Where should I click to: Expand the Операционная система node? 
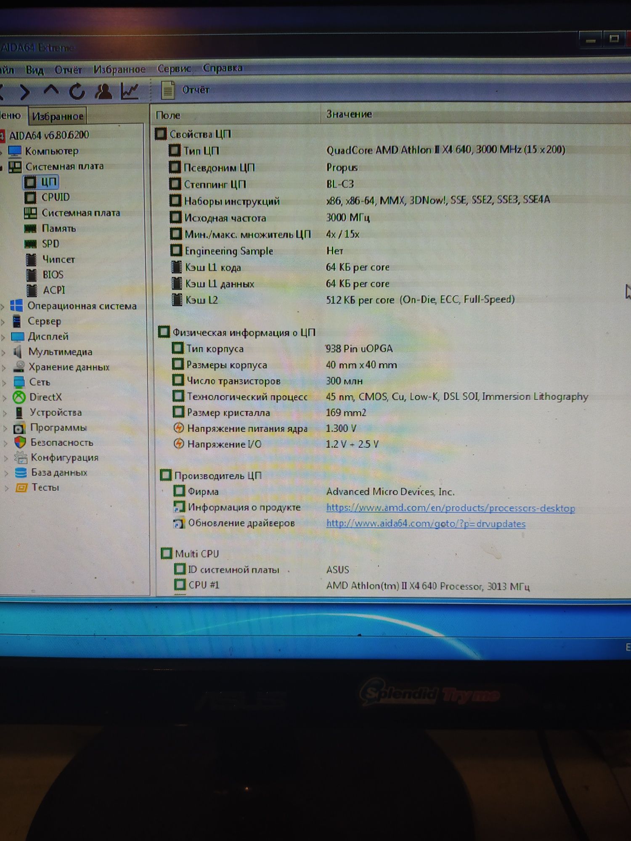[x=3, y=307]
